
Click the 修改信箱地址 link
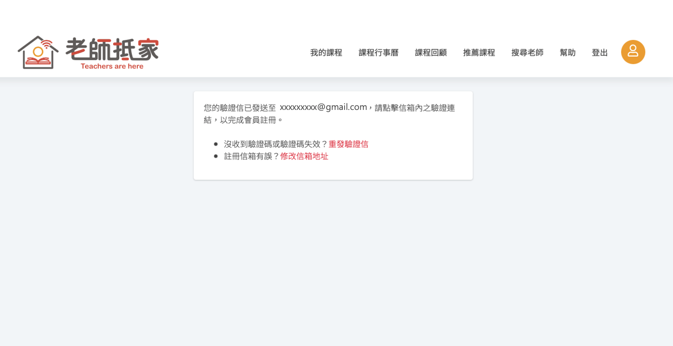coord(304,156)
